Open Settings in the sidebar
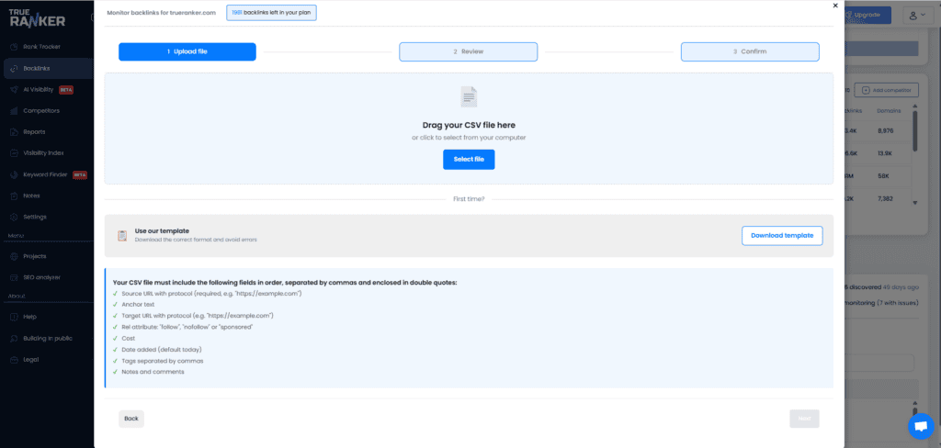The width and height of the screenshot is (941, 448). click(x=35, y=217)
